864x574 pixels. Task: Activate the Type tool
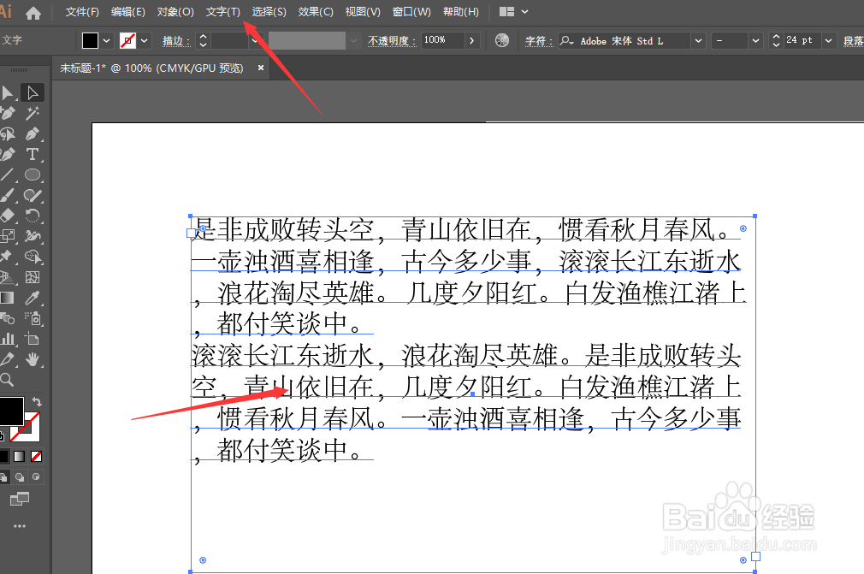click(32, 155)
